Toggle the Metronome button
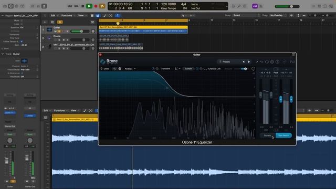336x189 pixels. (261, 6)
